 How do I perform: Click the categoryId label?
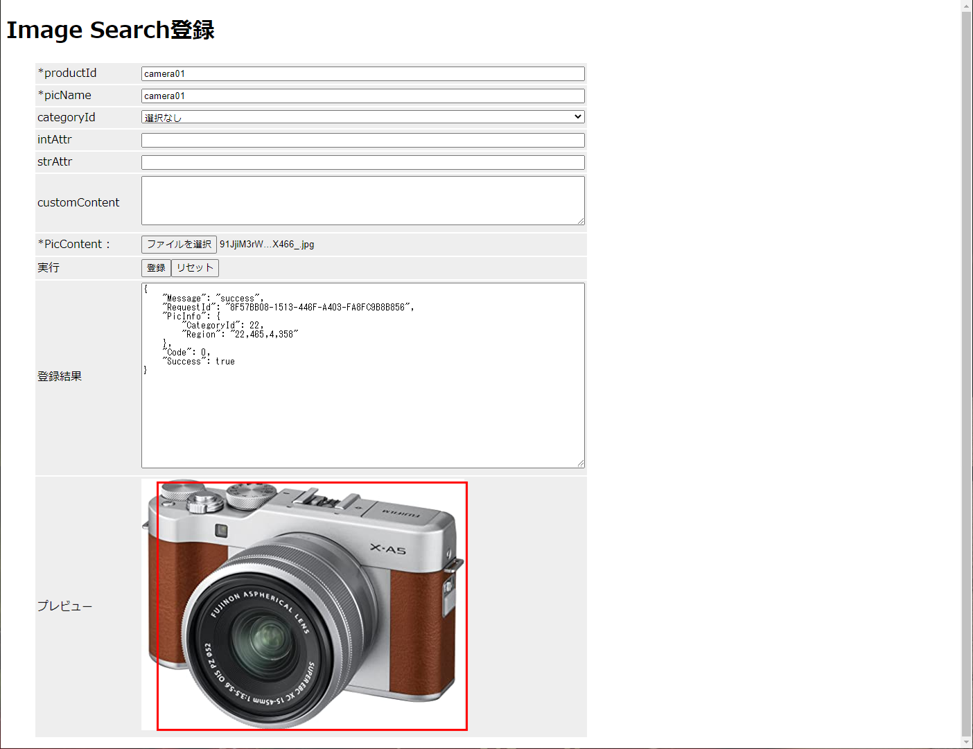pos(67,118)
